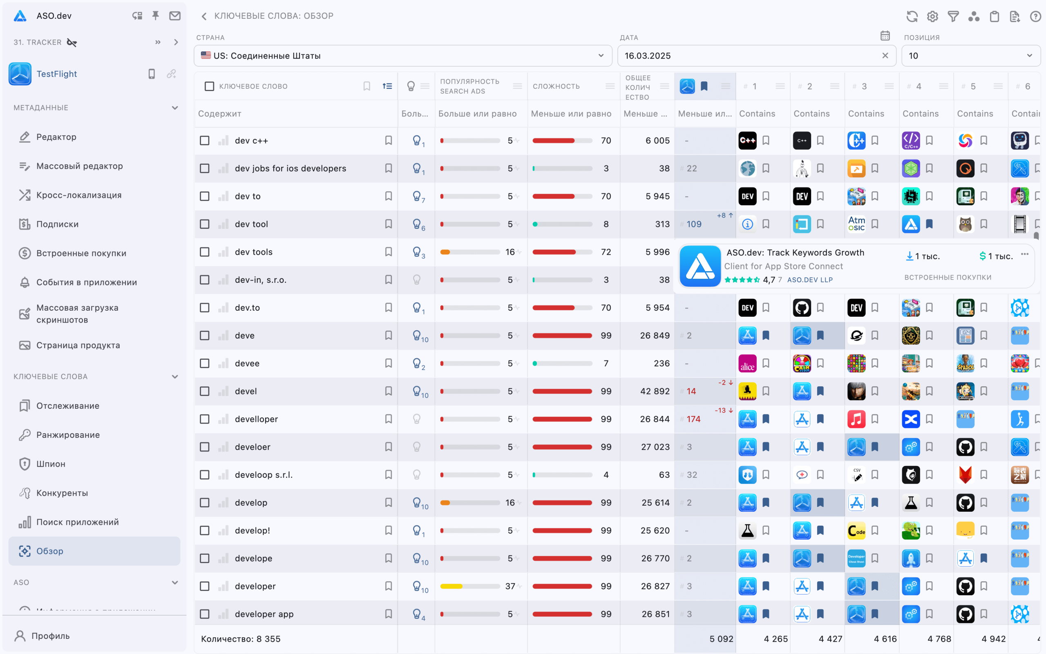Tick the checkbox for 'developer' keyword

click(x=204, y=586)
